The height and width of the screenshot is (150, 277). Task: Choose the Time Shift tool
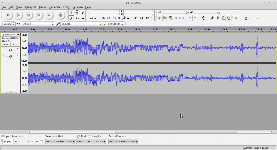[77, 18]
